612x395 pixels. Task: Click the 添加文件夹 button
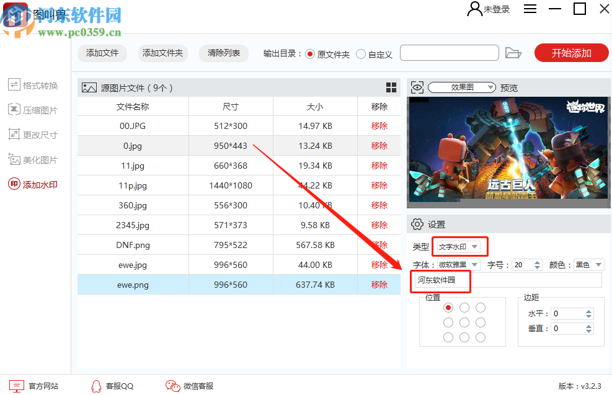coord(162,53)
